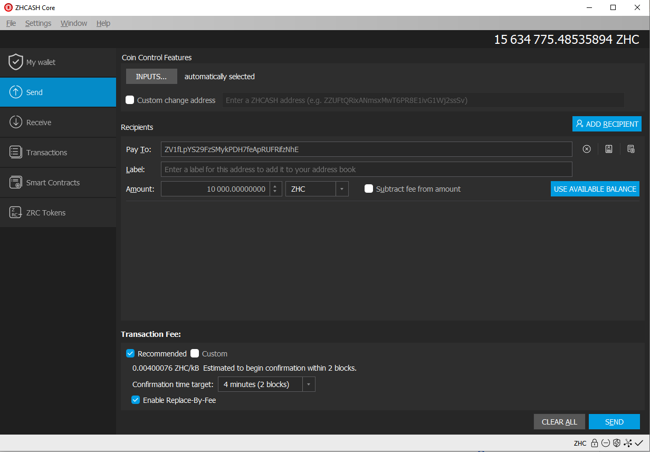Open the Help menu
Screen dimensions: 650x452
point(103,23)
